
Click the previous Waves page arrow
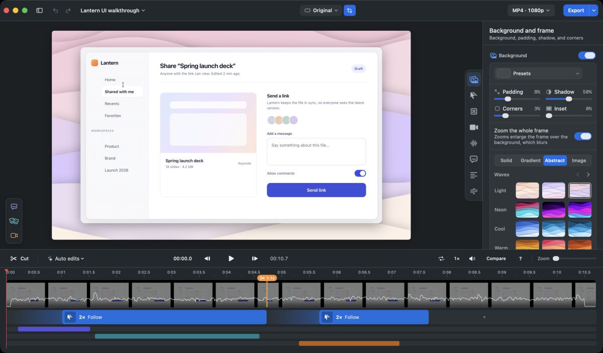[578, 174]
